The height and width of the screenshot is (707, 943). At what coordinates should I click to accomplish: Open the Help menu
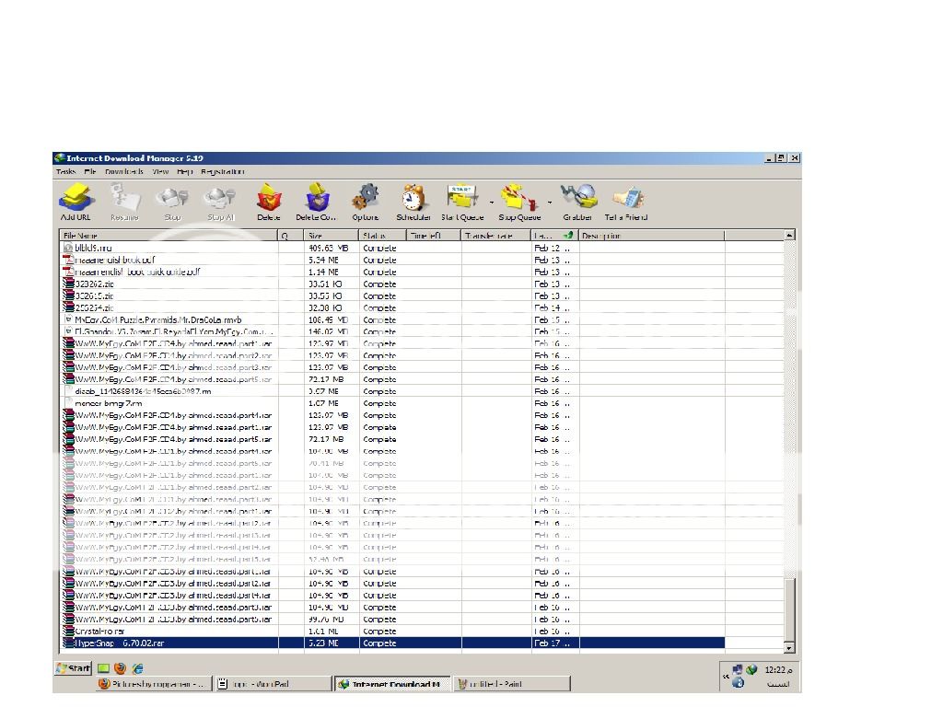coord(184,172)
